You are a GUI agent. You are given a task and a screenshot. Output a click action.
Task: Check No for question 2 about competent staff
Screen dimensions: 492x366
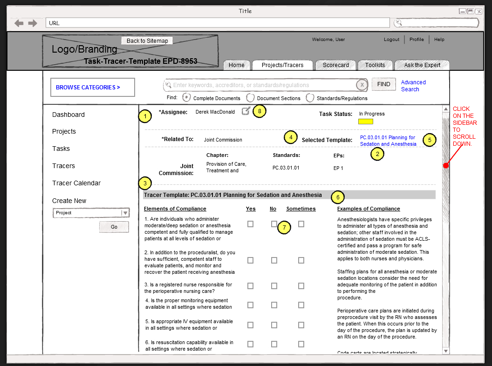click(274, 260)
